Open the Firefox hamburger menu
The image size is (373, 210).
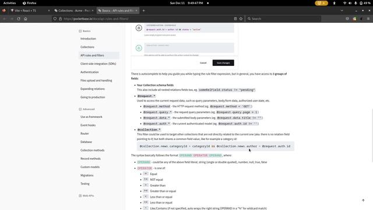tap(368, 19)
